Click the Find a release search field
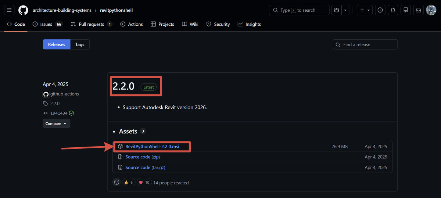The image size is (441, 198). point(365,44)
